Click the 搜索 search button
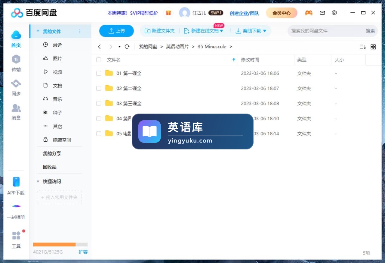The width and height of the screenshot is (385, 263). pos(370,31)
